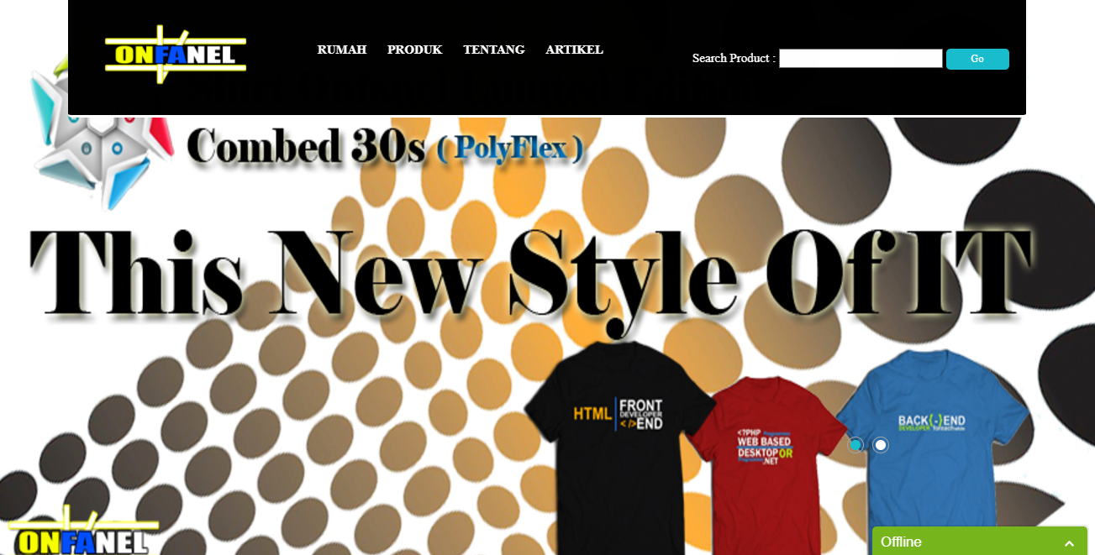Open the Offline chat bar label
This screenshot has width=1095, height=555.
click(x=901, y=542)
